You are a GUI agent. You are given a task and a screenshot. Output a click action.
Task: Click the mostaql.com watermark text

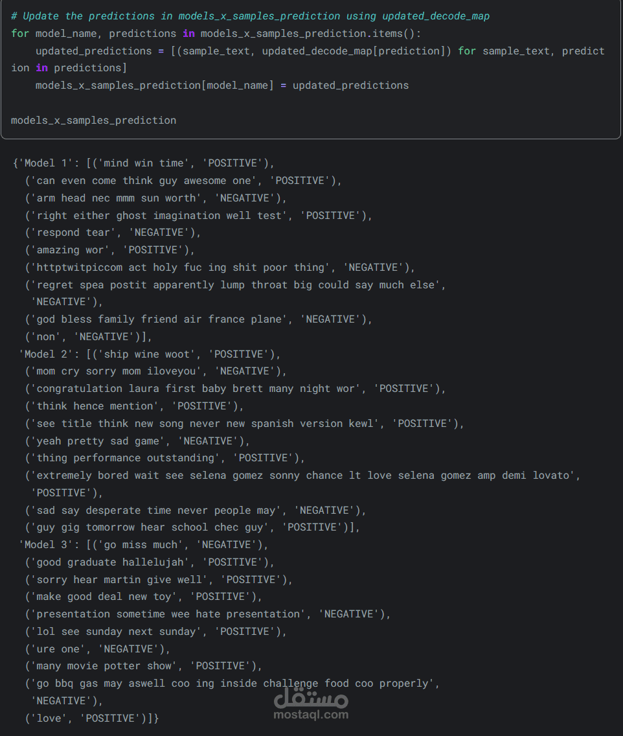click(311, 715)
